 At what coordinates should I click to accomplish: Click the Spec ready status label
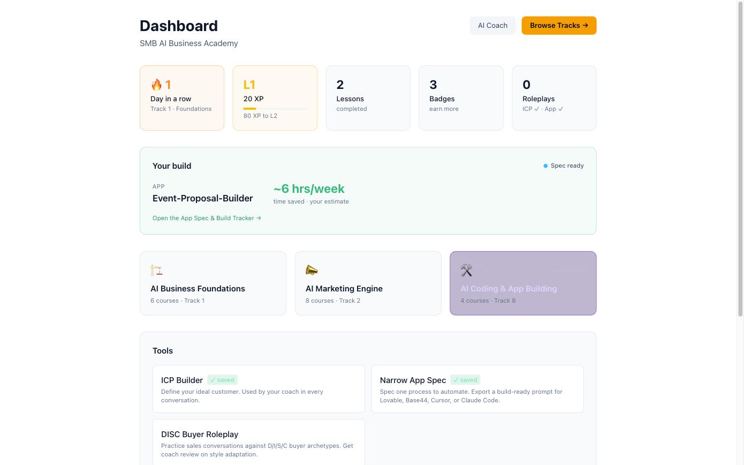(x=567, y=166)
